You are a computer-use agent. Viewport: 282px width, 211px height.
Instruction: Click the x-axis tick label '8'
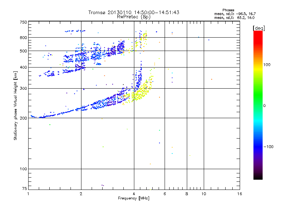coord(187,194)
